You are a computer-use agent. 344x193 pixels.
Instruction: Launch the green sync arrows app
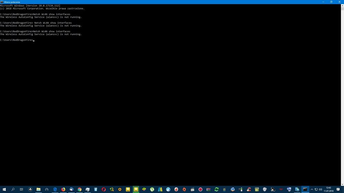217,189
